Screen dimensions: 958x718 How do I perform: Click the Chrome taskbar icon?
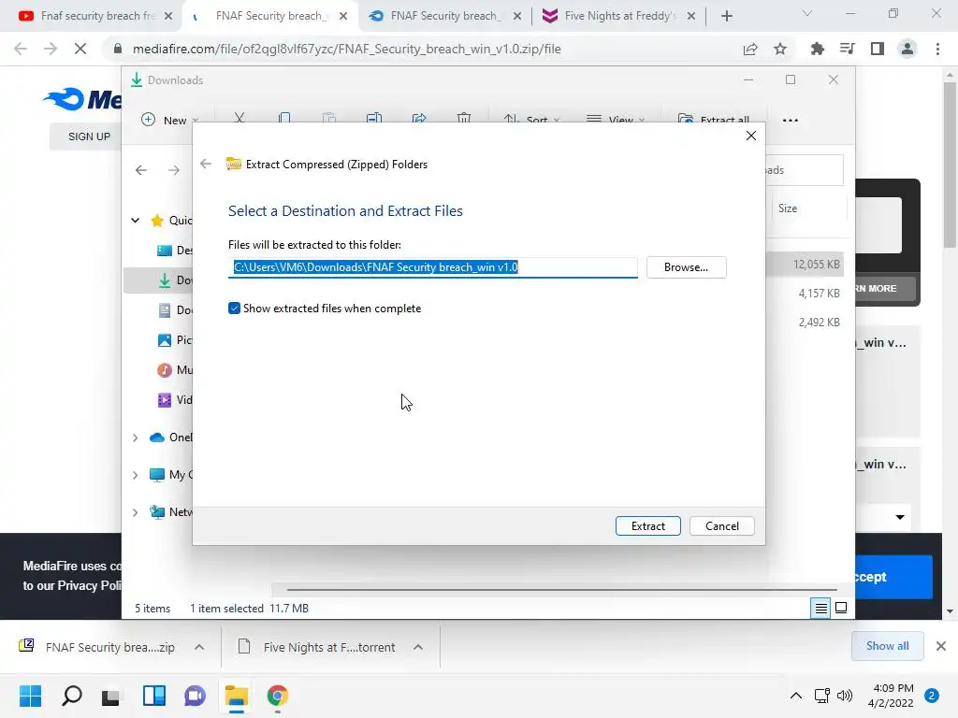(x=277, y=696)
